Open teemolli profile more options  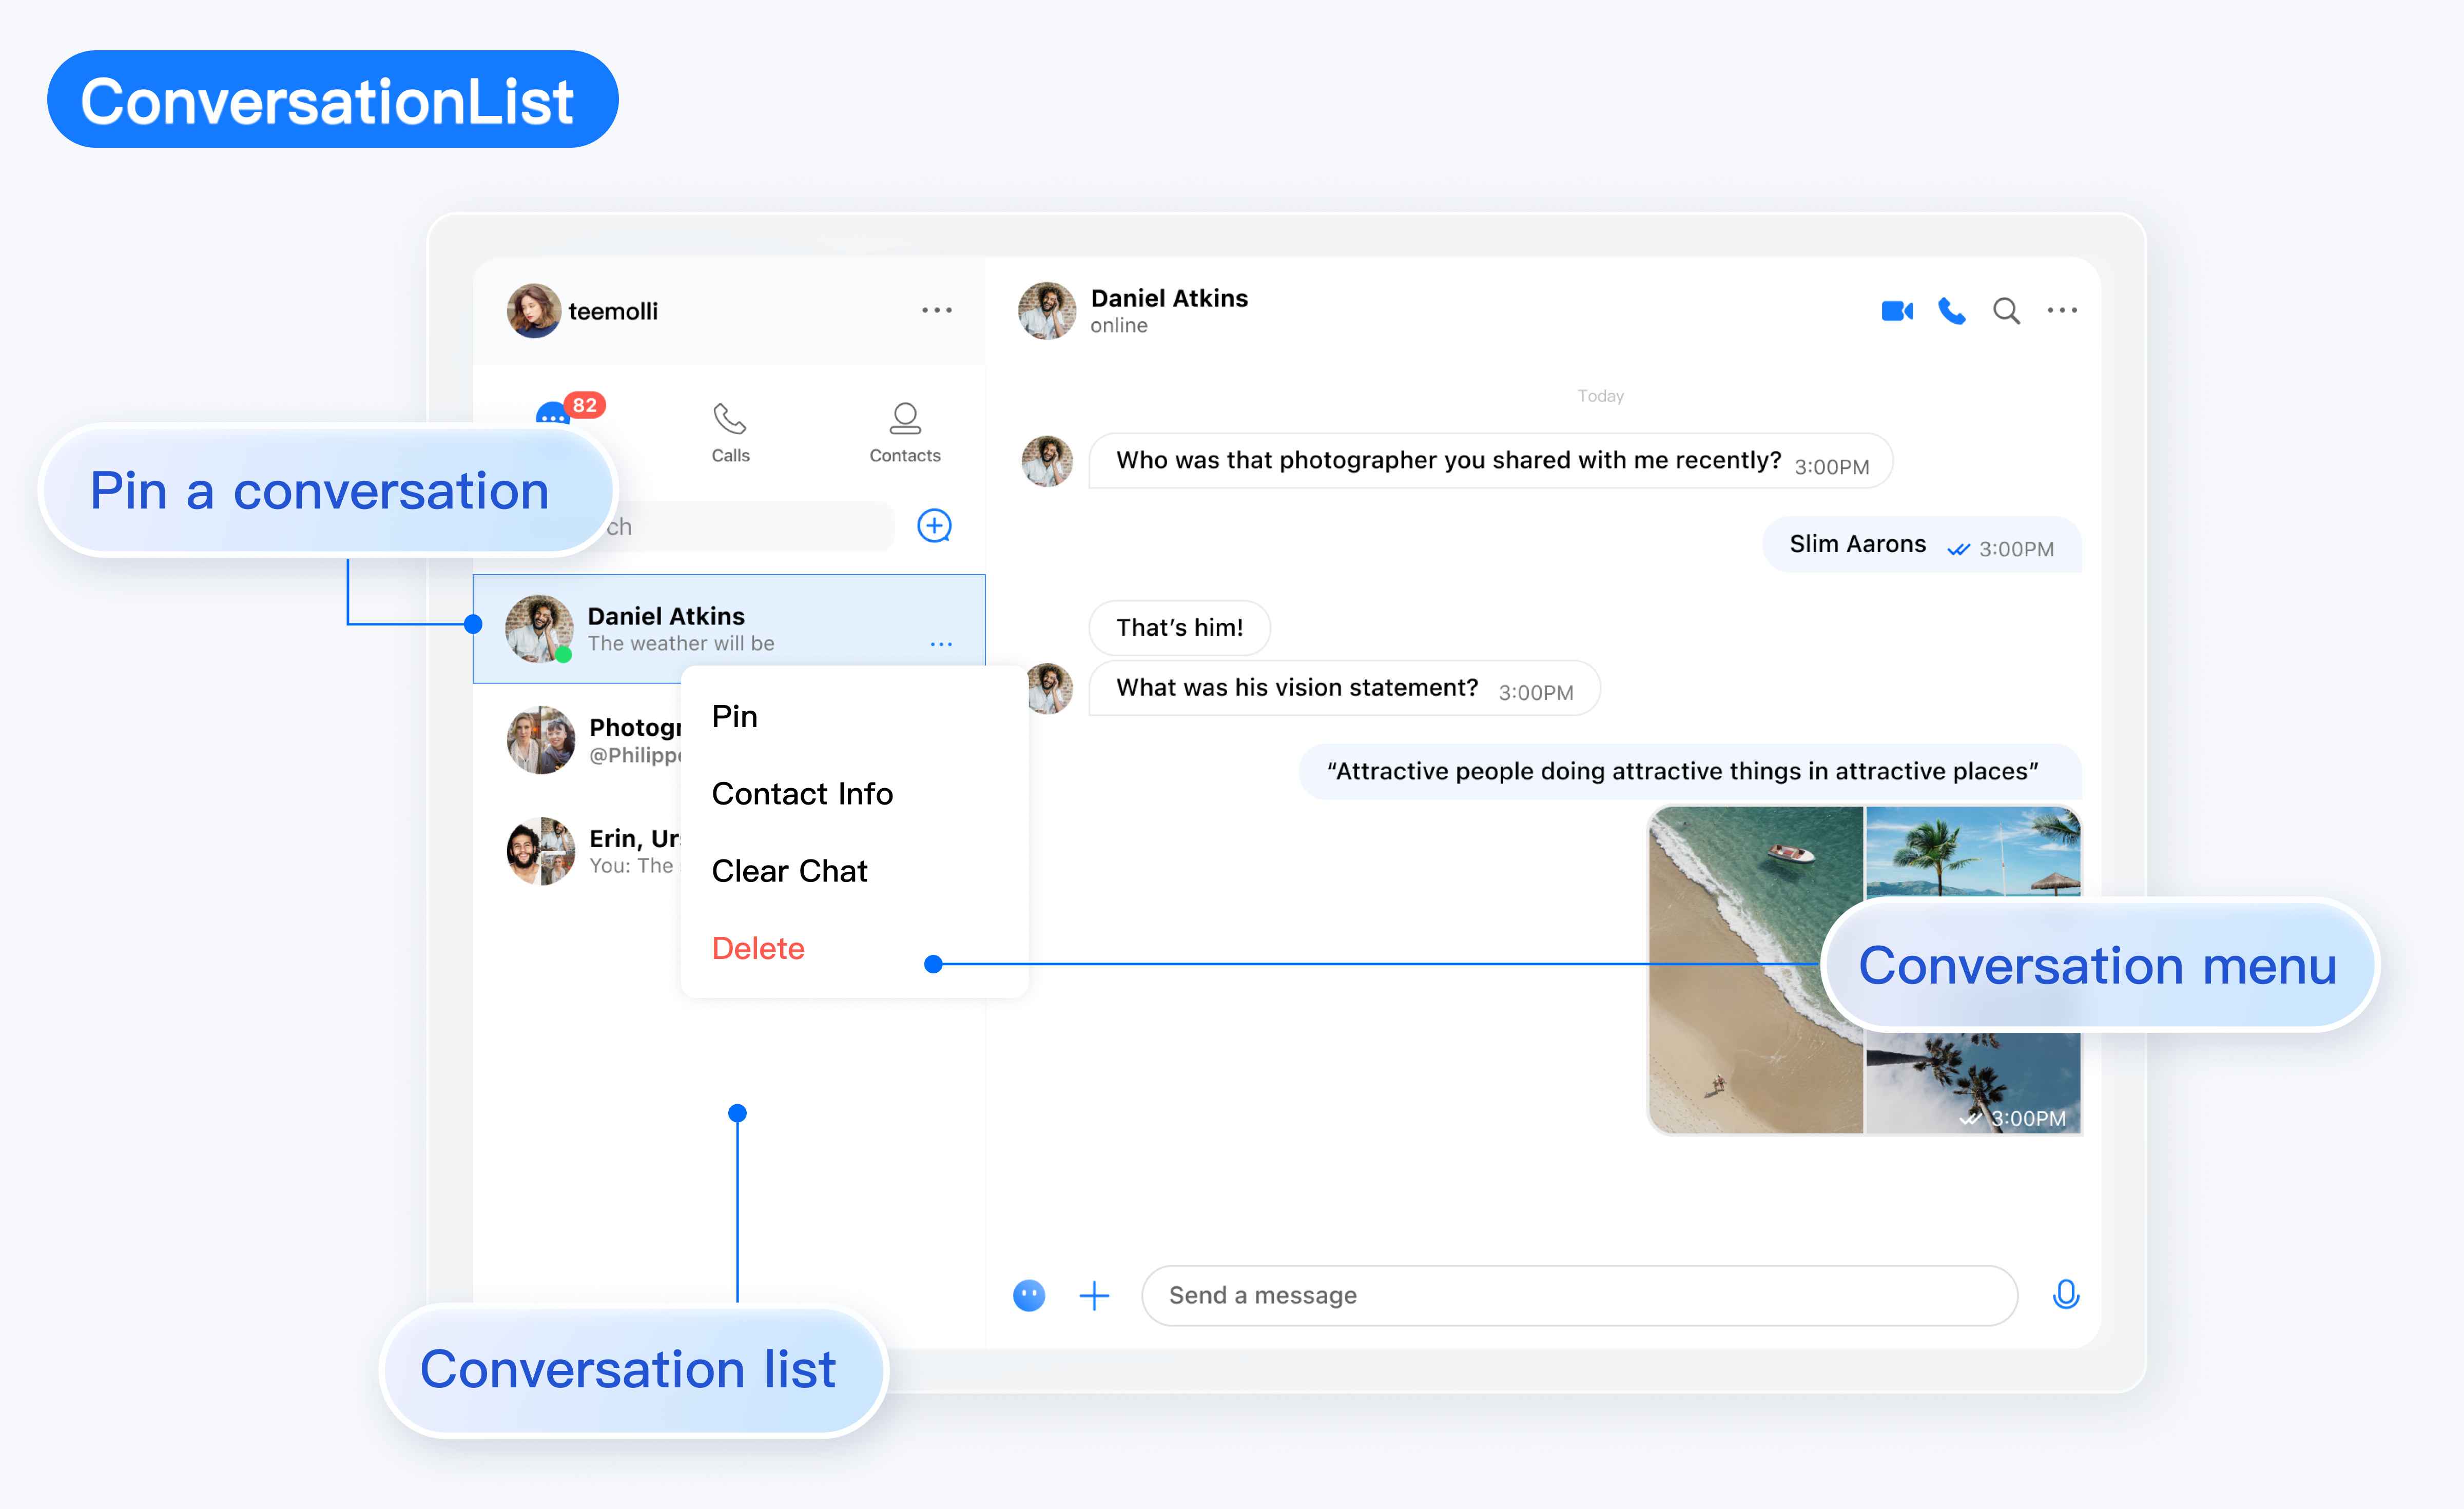click(x=936, y=311)
